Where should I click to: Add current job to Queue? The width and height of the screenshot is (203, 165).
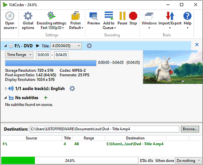[109, 21]
